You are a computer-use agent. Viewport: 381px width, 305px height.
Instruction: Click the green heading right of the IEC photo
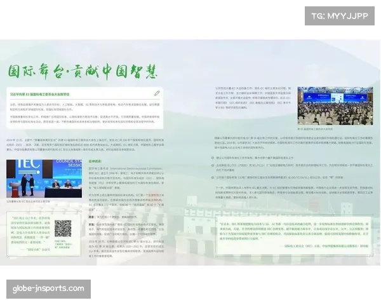(95, 161)
